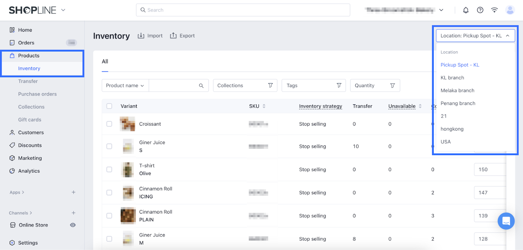The image size is (523, 250).
Task: Click the Inventory strategy column header
Action: pyautogui.click(x=320, y=106)
